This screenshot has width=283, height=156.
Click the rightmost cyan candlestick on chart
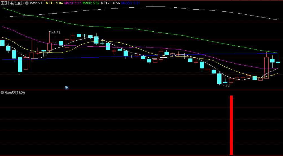pyautogui.click(x=278, y=62)
